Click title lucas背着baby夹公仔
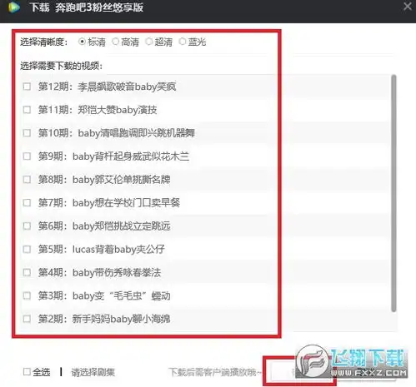This screenshot has height=387, width=416. click(x=118, y=249)
